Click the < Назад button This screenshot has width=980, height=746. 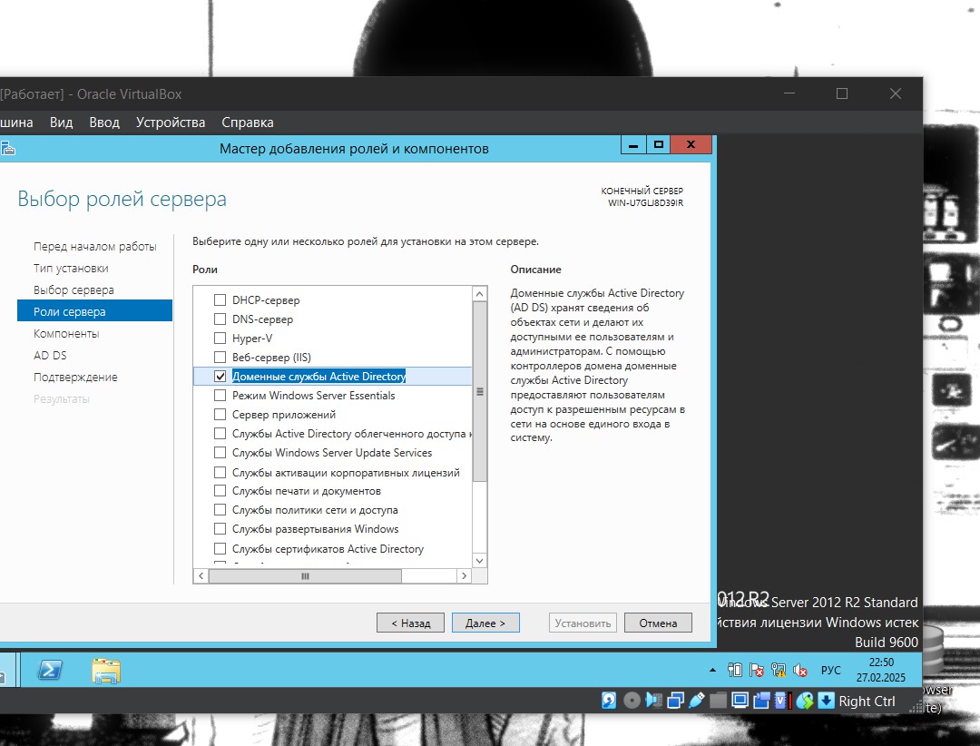(411, 623)
